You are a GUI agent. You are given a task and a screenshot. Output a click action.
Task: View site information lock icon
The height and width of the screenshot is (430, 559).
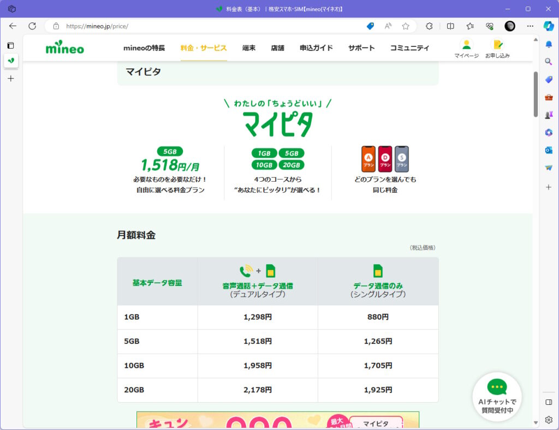pyautogui.click(x=56, y=26)
